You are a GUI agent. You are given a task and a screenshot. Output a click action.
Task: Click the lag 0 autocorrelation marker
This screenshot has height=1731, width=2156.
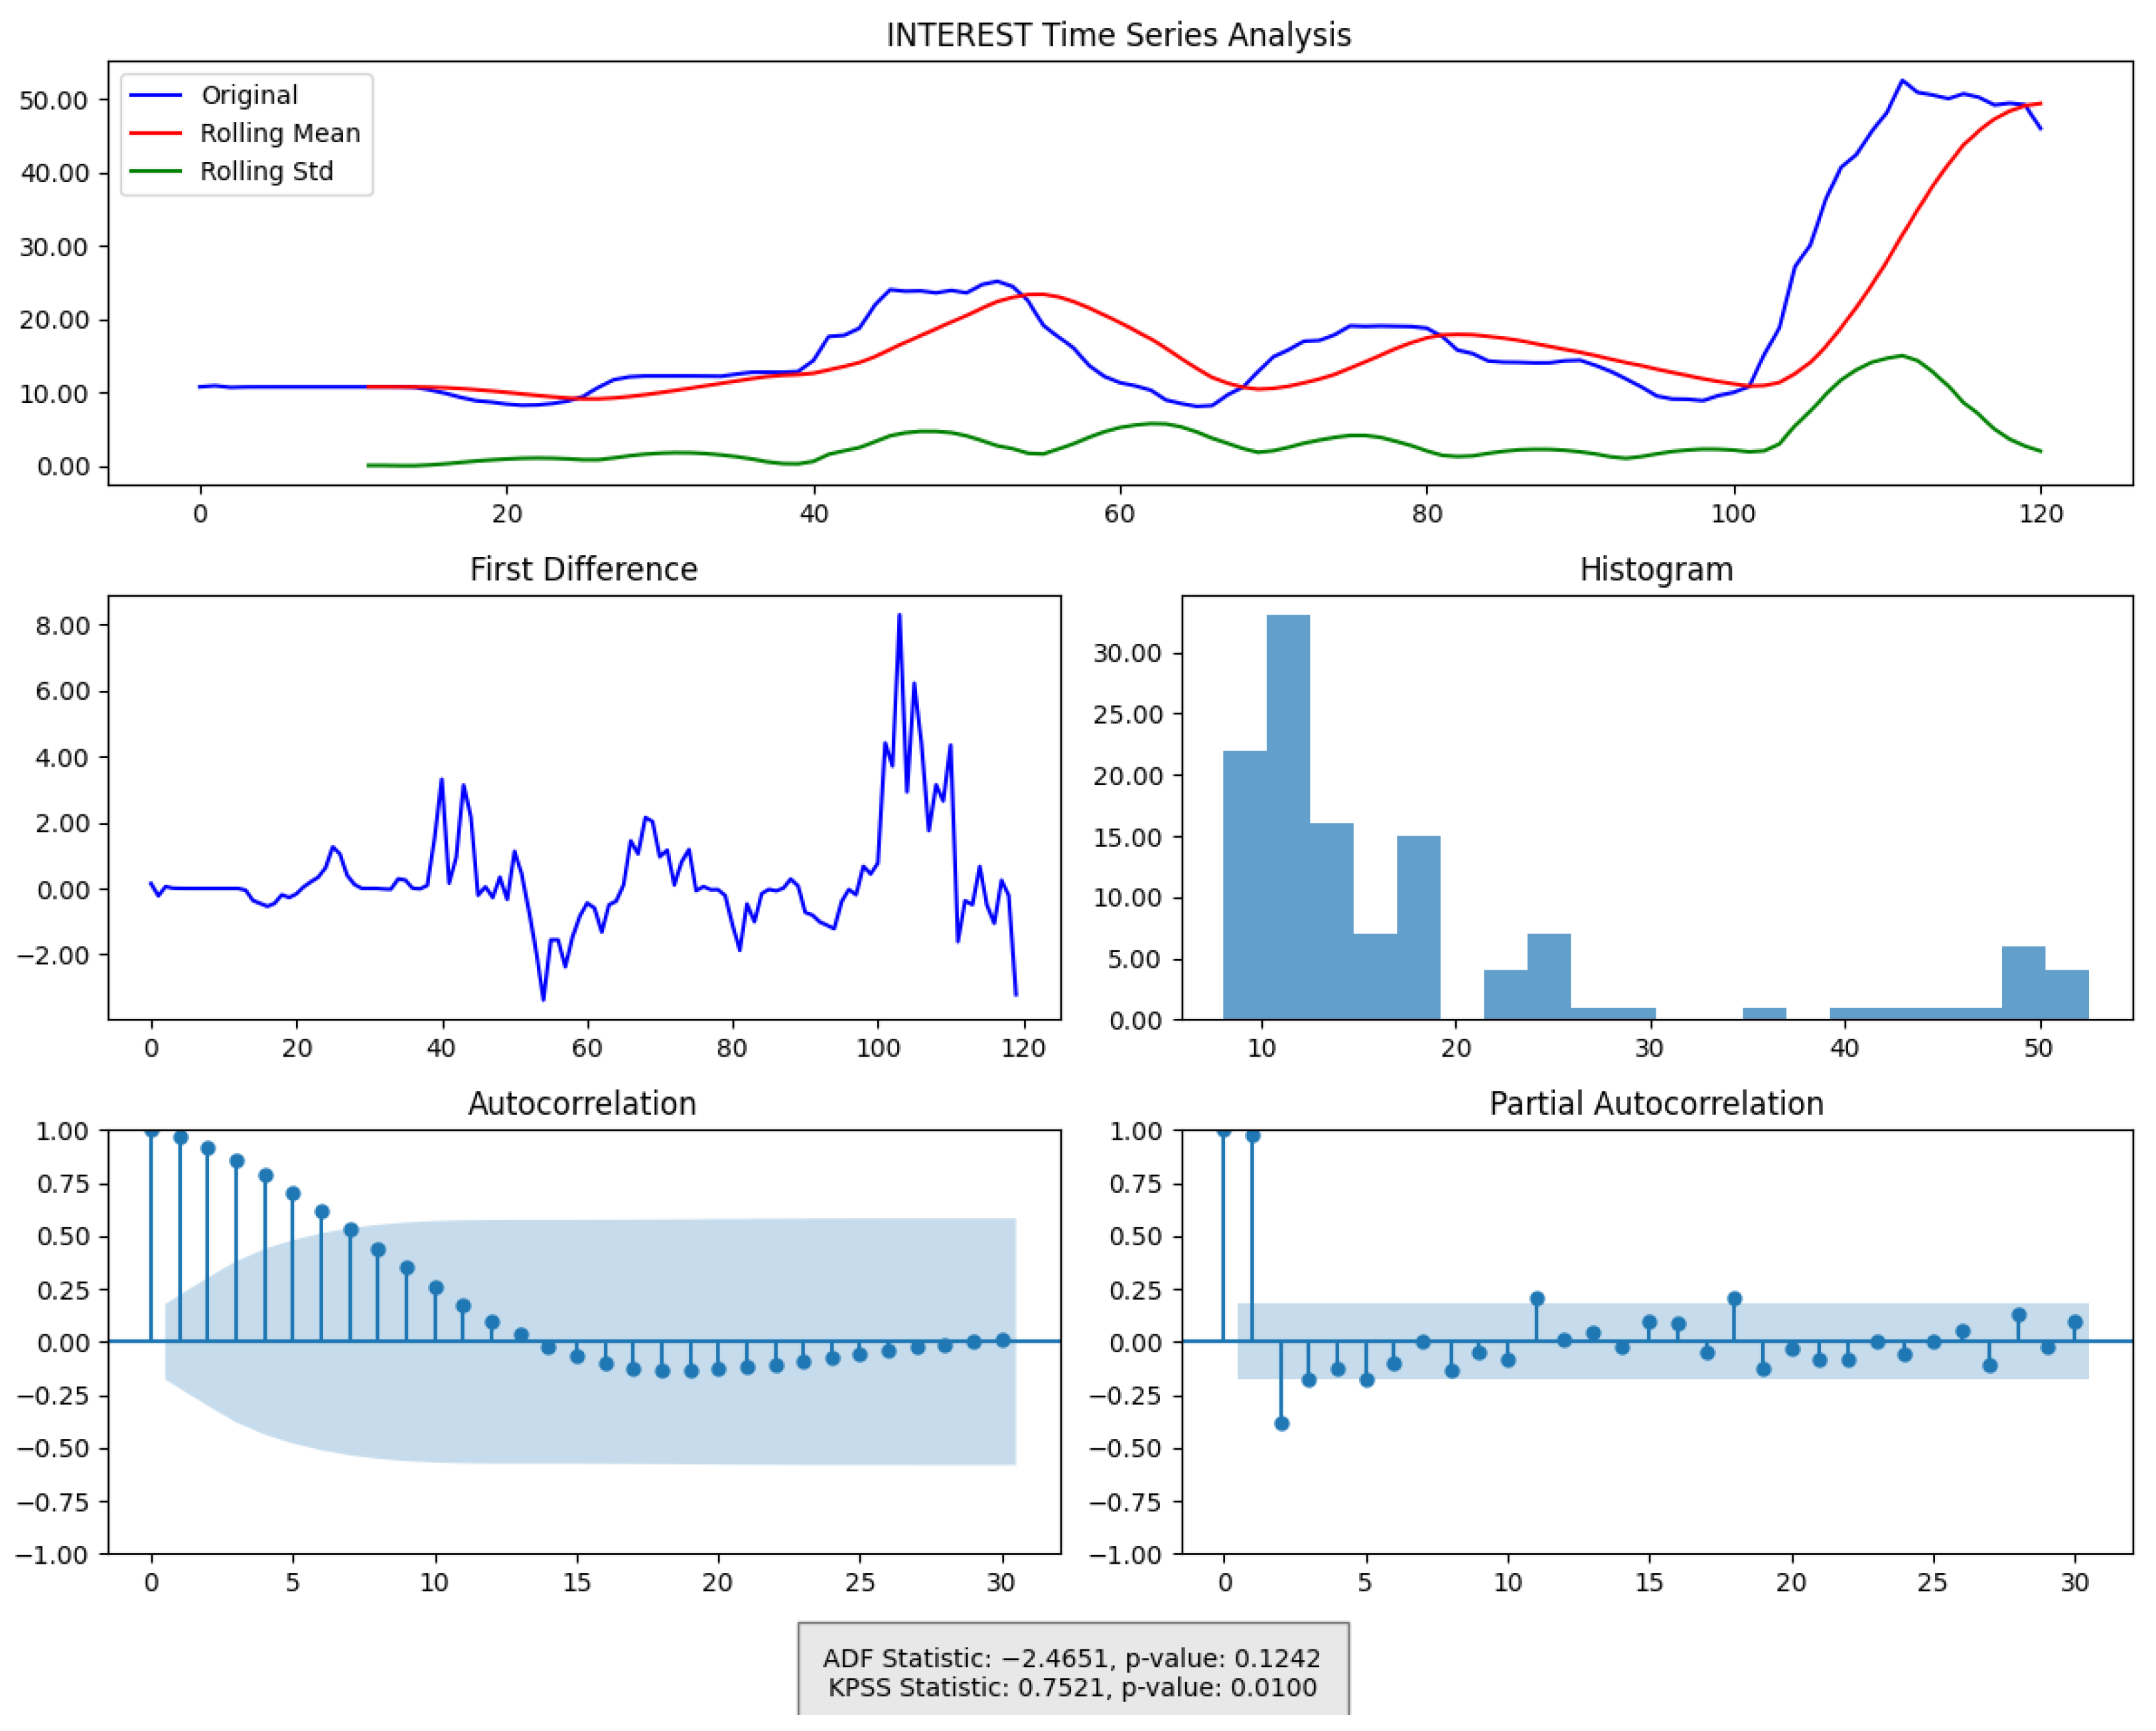(152, 1131)
